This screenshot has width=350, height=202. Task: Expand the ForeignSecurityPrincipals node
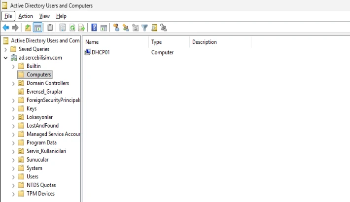13,101
